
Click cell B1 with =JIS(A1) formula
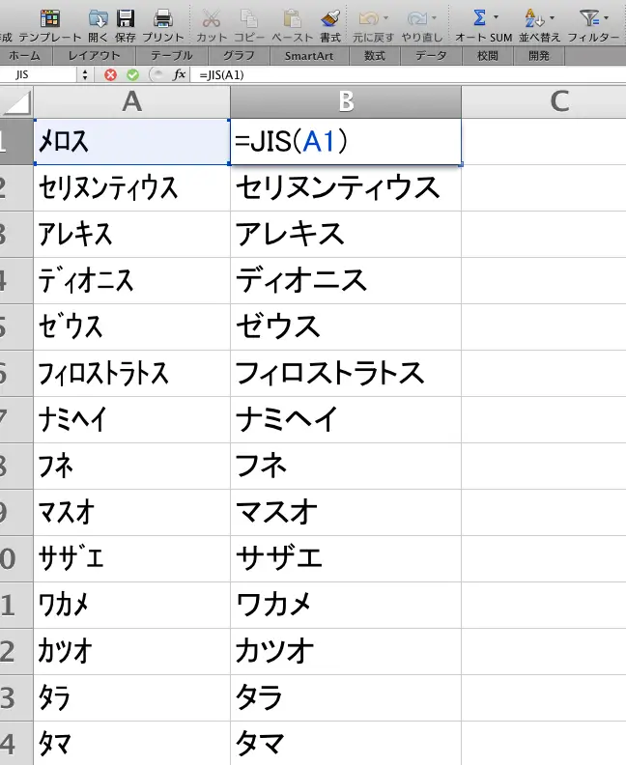[346, 141]
